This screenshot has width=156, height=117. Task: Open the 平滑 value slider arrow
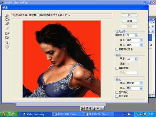pyautogui.click(x=136, y=59)
